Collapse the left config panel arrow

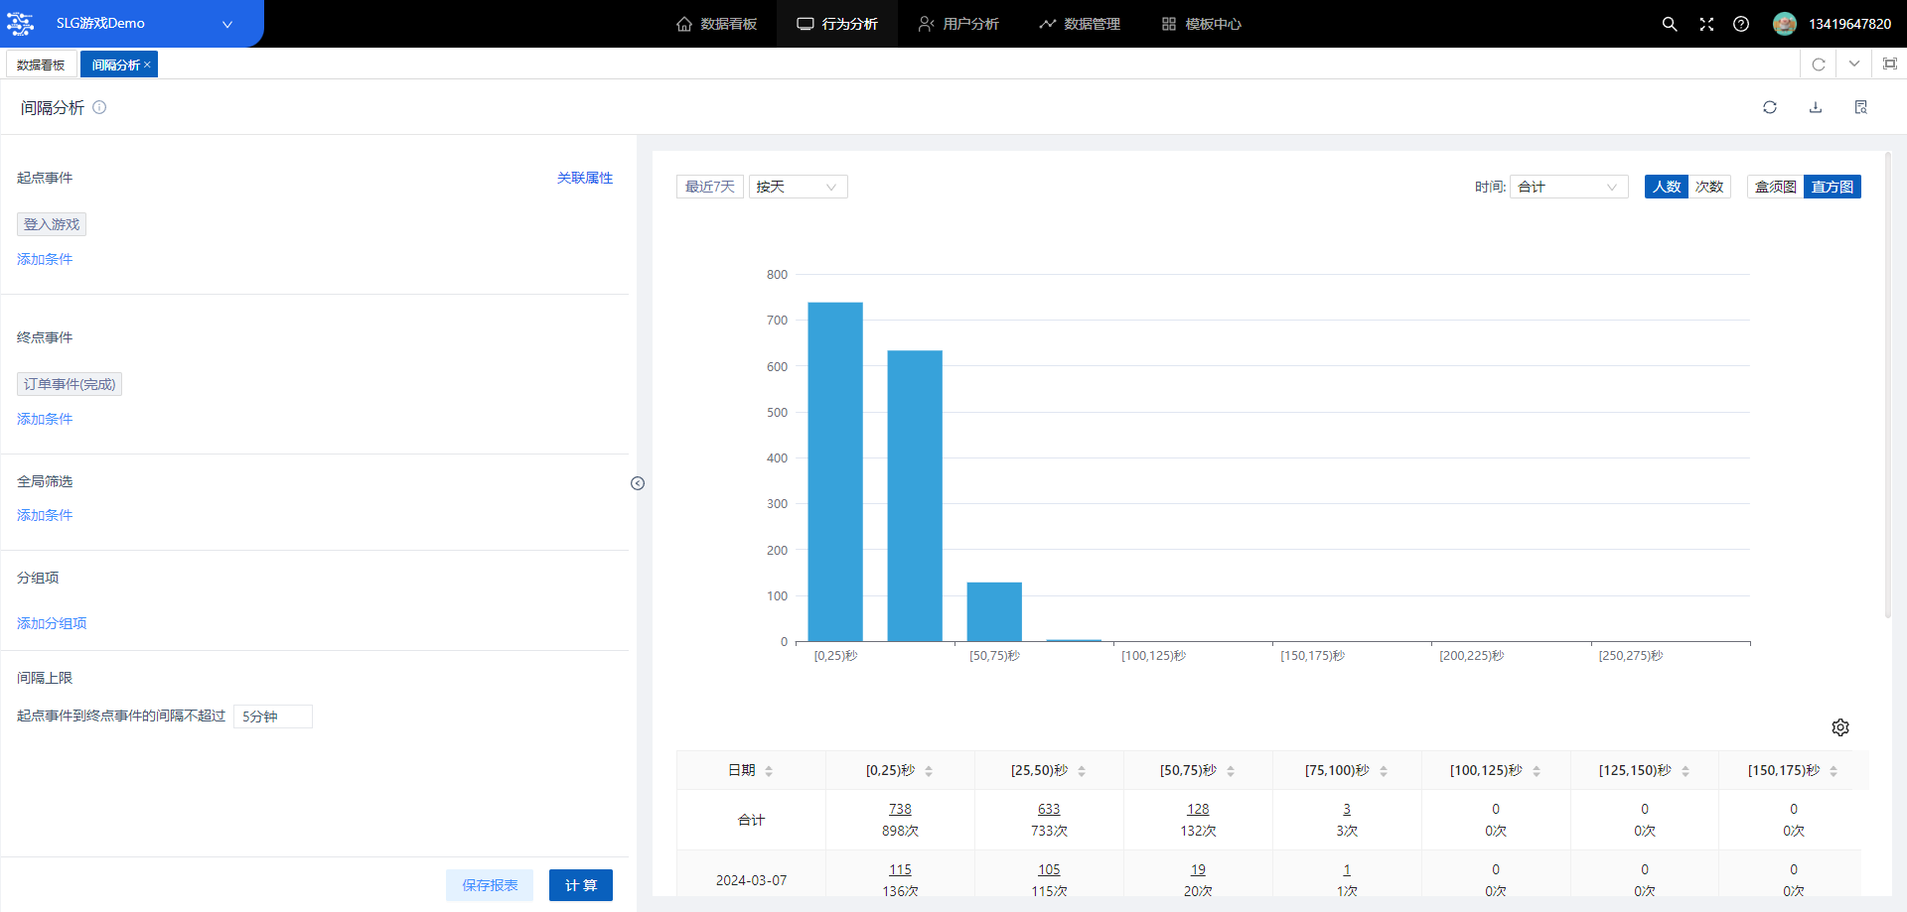point(638,483)
